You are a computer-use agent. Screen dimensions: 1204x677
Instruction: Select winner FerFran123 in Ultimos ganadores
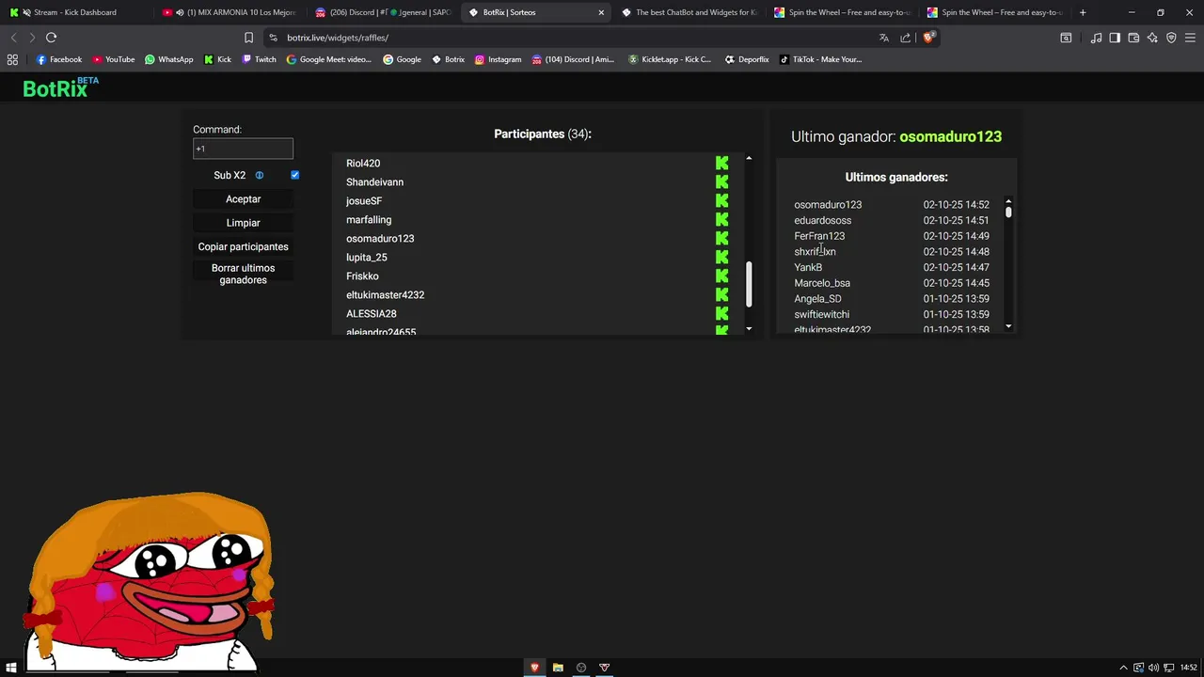pos(819,236)
